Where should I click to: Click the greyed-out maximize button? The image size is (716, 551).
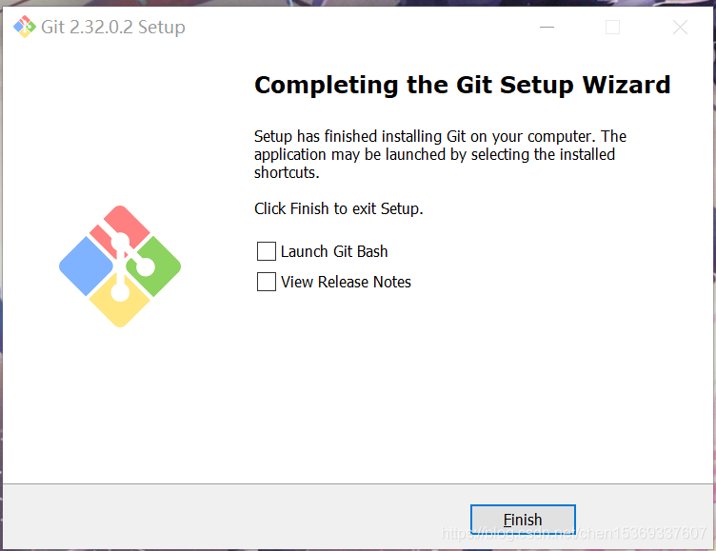pyautogui.click(x=612, y=28)
